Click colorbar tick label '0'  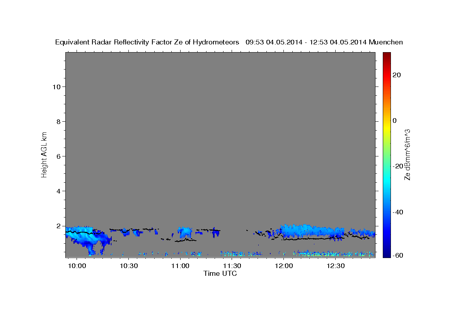tap(395, 121)
